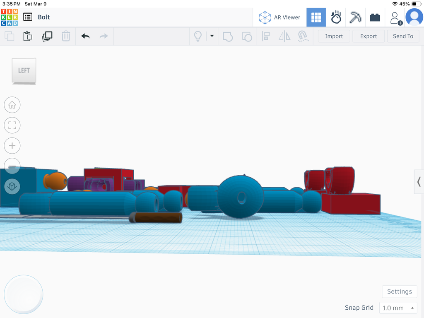
Task: Open the Tinkercad home logo
Action: pyautogui.click(x=10, y=17)
